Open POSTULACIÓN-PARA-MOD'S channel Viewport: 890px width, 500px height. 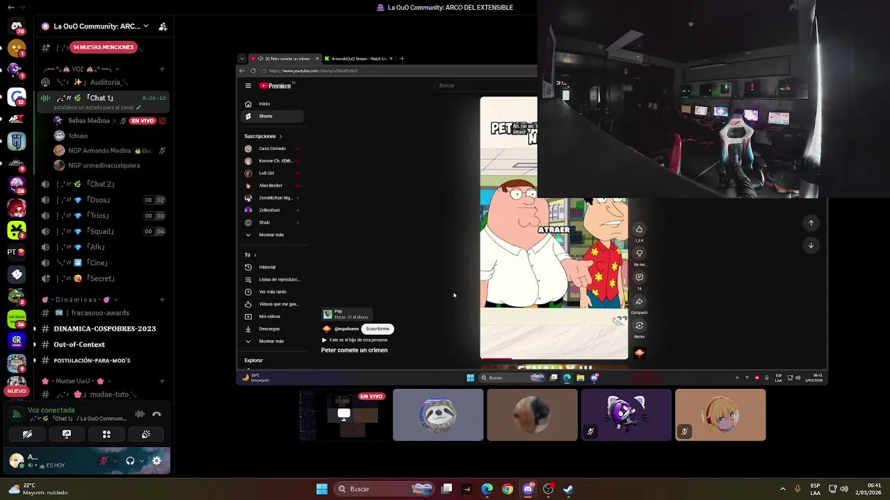(x=104, y=360)
